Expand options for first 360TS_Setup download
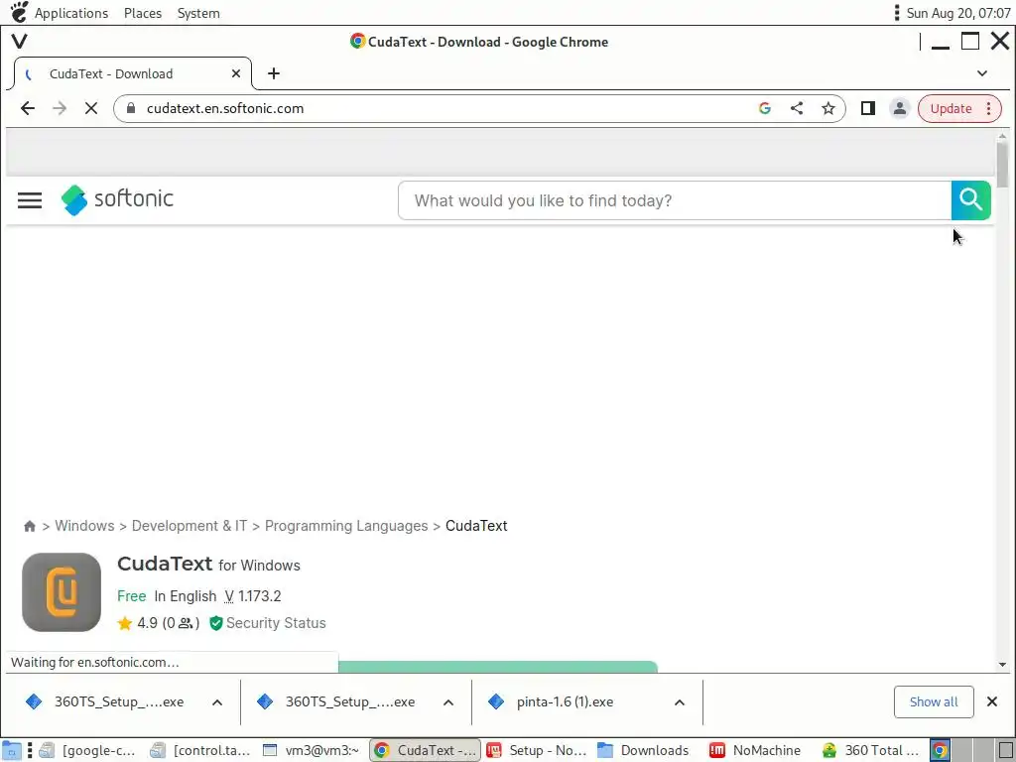The image size is (1016, 762). point(217,702)
